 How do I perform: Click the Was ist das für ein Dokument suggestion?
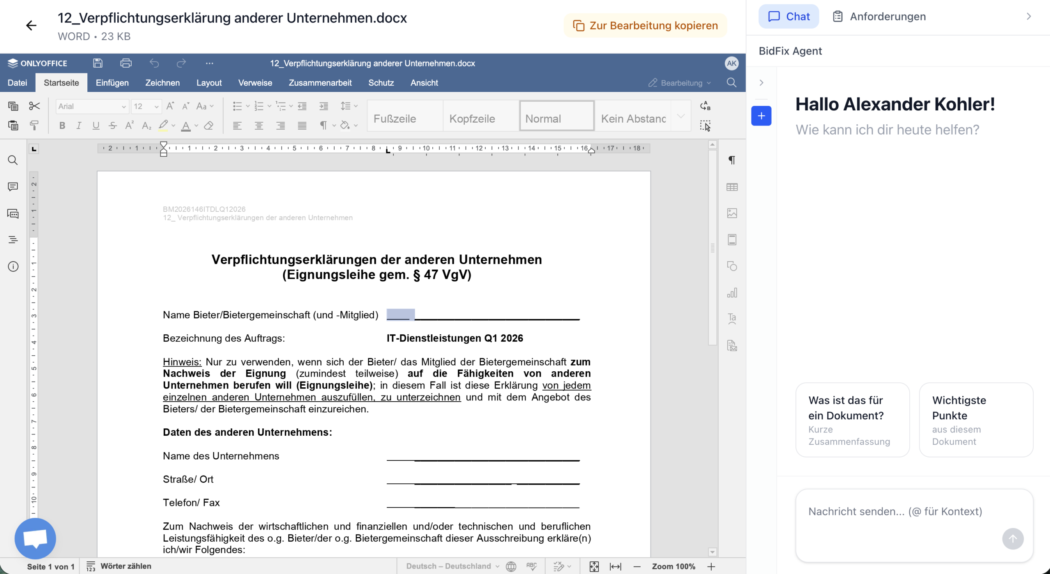pos(852,420)
